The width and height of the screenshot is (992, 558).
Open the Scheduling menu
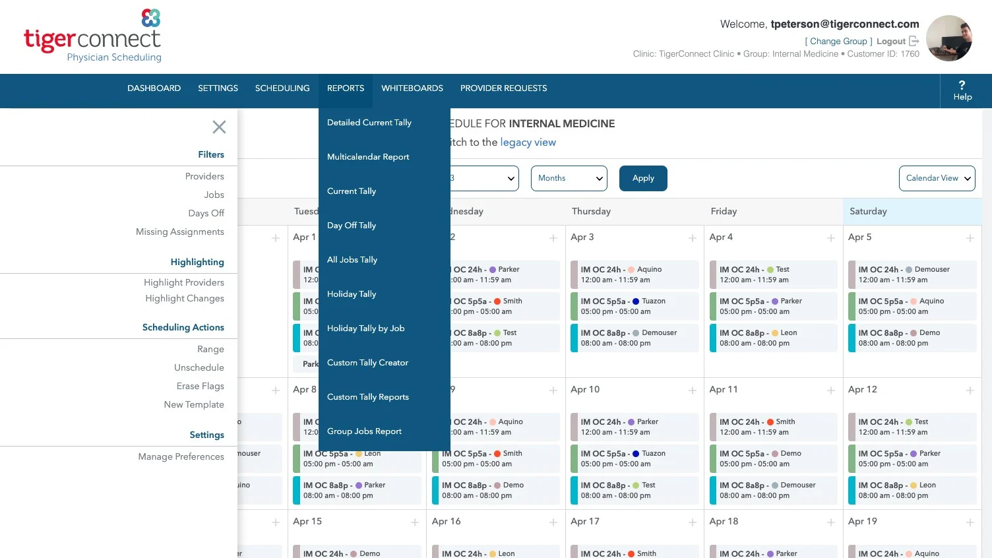point(282,88)
